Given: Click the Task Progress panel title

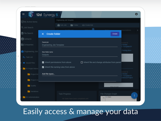Looking at the screenshot, I should pyautogui.click(x=65, y=94).
